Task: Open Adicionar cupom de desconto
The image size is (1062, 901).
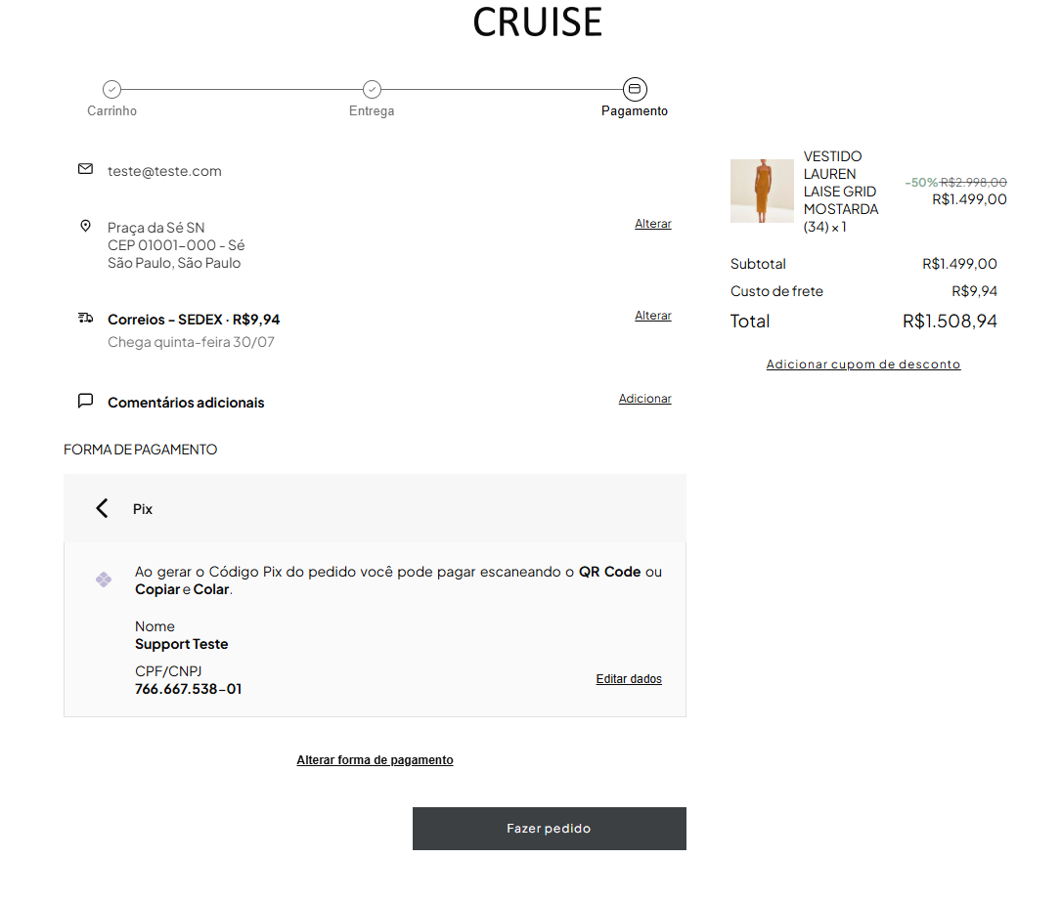Action: [863, 365]
